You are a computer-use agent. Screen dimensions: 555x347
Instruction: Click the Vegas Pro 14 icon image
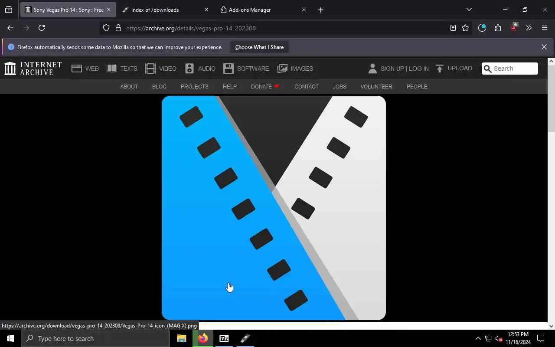(274, 208)
